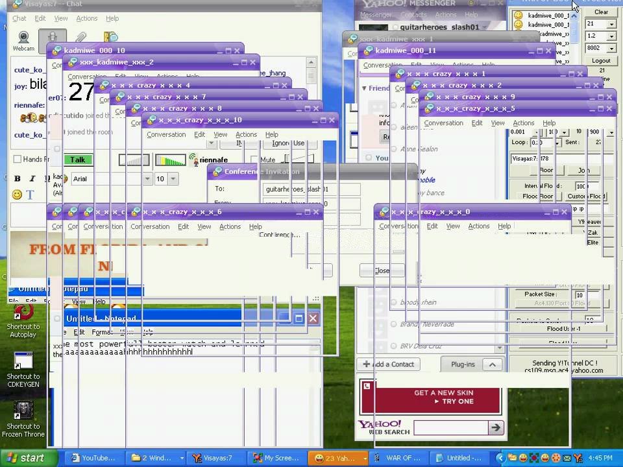623x467 pixels.
Task: Click title icon of x_x_x_crazy_x_x_x_6 window
Action: point(136,212)
